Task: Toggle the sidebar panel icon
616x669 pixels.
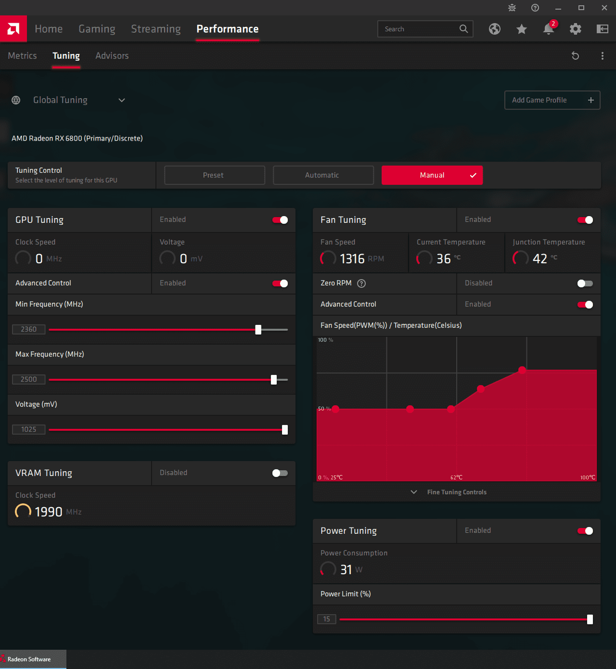Action: 603,29
